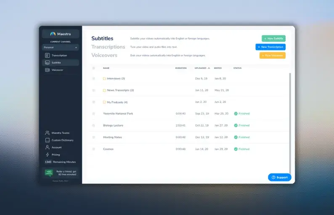Open Maestra Teams from sidebar icon
The width and height of the screenshot is (334, 215).
(x=48, y=133)
